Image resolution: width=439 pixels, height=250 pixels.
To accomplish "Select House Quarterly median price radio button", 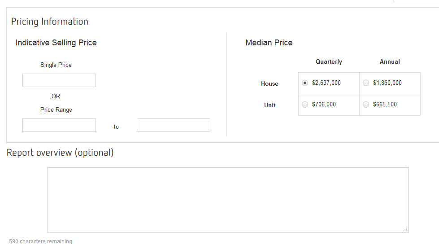I will tap(305, 83).
